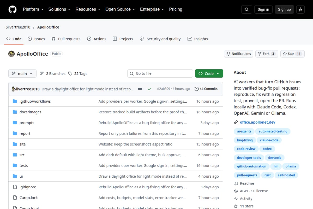View the green check status icon
The image size is (313, 209).
pos(149,89)
